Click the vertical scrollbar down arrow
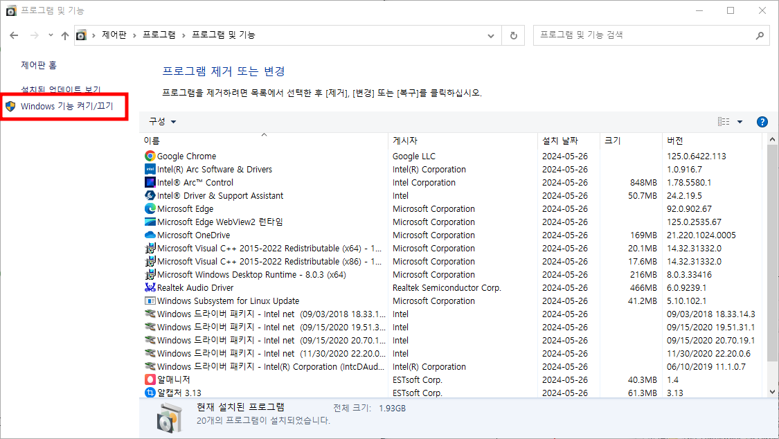The height and width of the screenshot is (439, 779). pyautogui.click(x=772, y=391)
